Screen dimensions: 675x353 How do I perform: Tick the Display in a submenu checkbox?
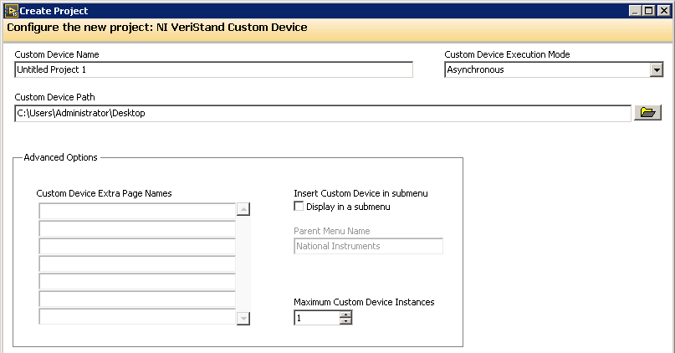point(299,207)
